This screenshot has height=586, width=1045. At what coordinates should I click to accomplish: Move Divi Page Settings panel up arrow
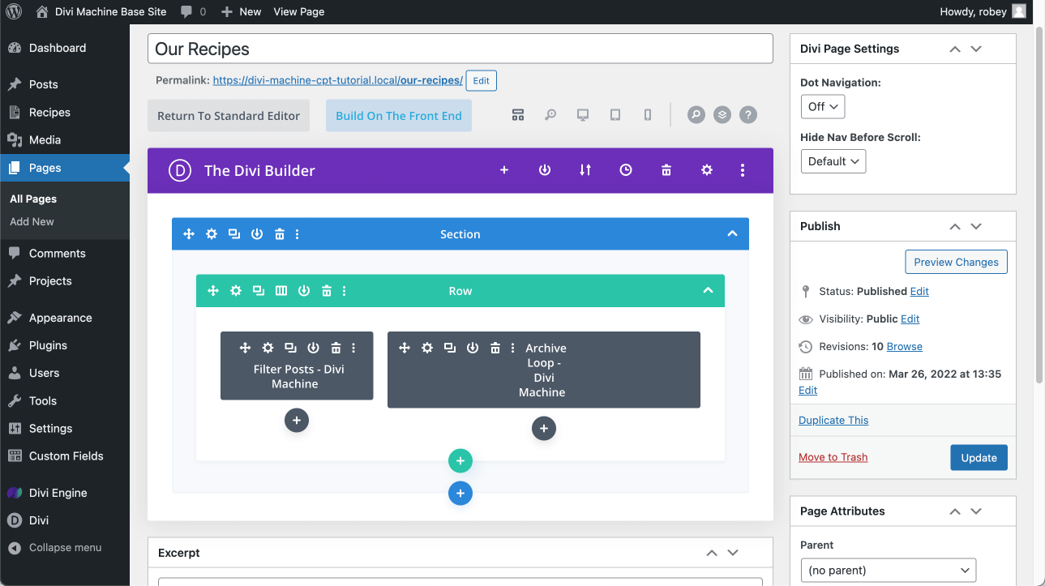955,49
